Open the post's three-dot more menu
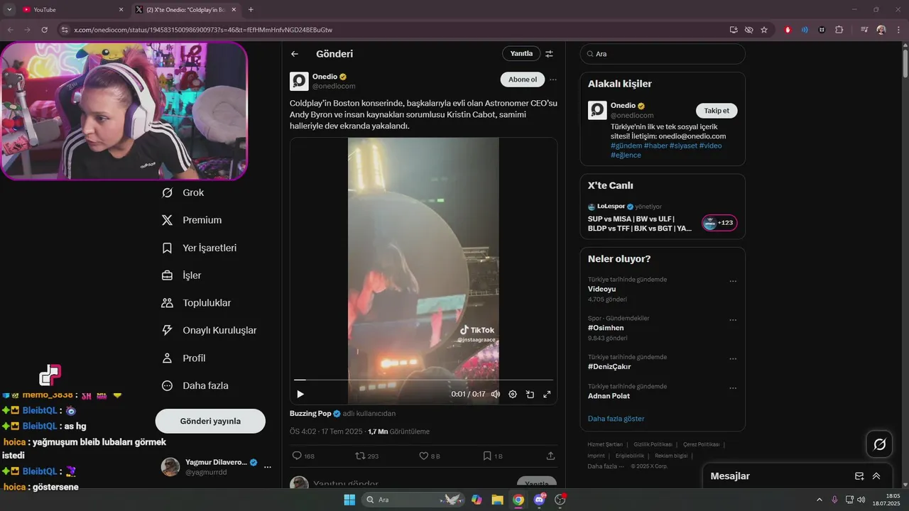 (553, 79)
